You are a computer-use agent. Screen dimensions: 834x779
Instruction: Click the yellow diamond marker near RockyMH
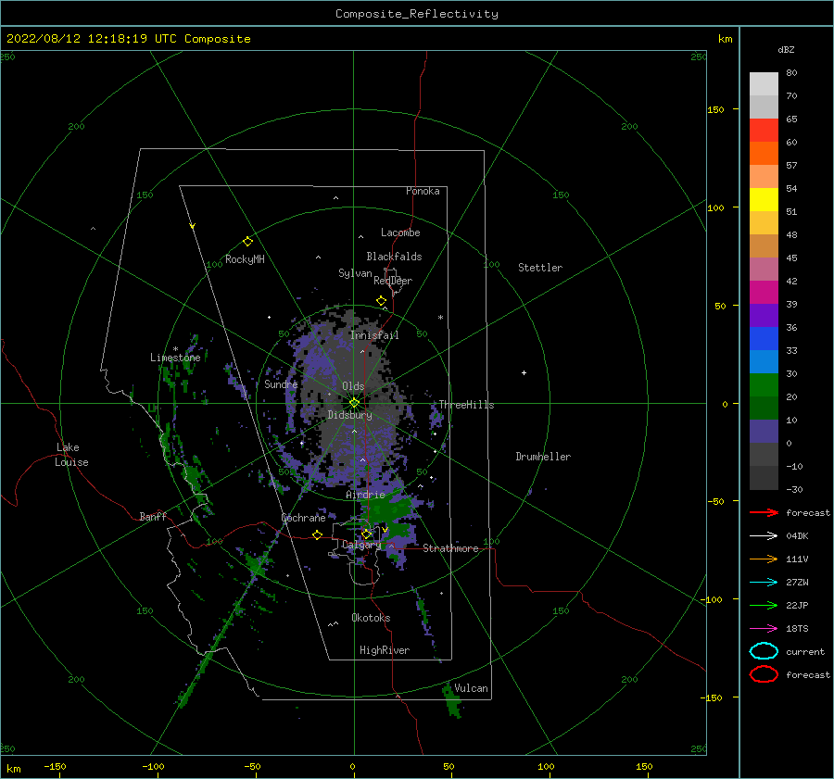point(247,242)
